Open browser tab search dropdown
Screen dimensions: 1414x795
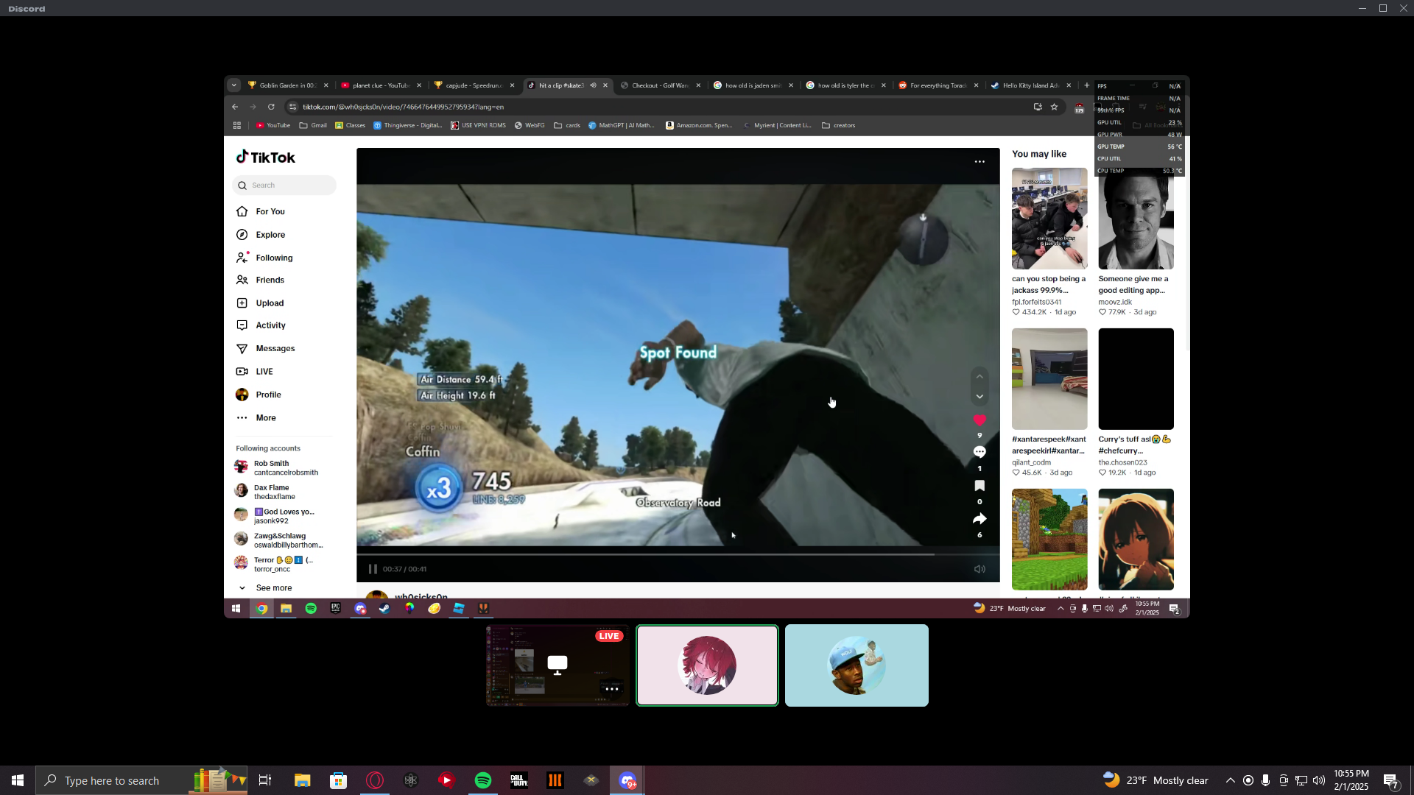coord(234,85)
